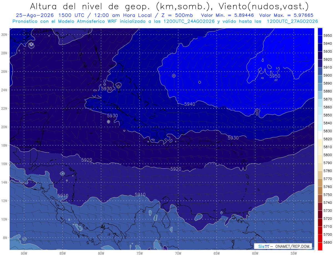Click the 22N latitude axis label
The image size is (333, 257).
[4, 108]
